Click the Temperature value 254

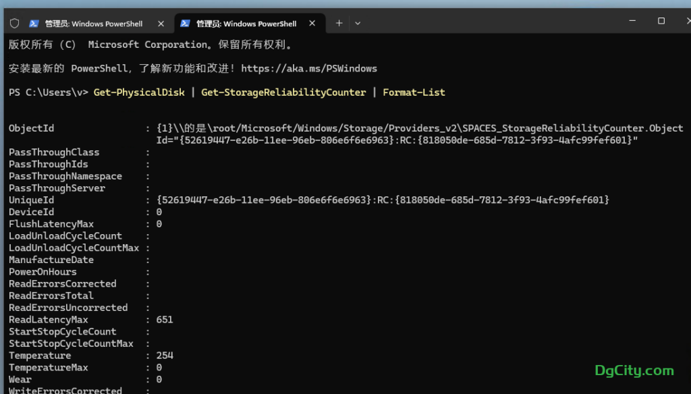164,356
